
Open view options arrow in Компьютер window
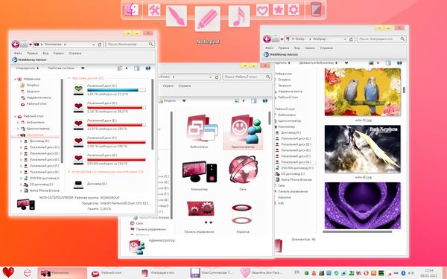127,68
